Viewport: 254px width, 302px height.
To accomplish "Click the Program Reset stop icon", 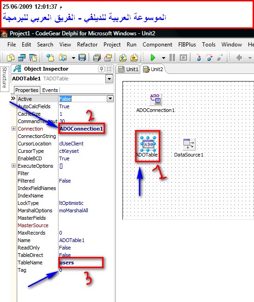I will click(183, 58).
